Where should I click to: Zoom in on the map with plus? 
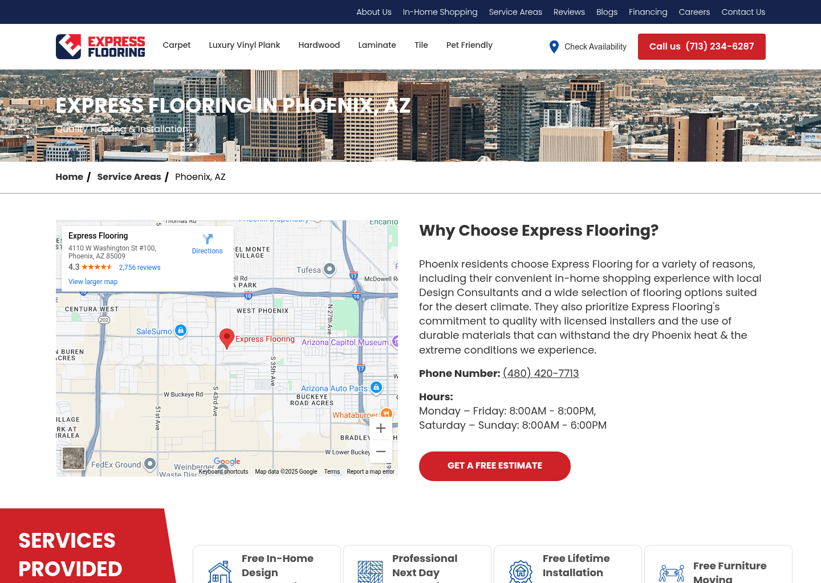[381, 428]
